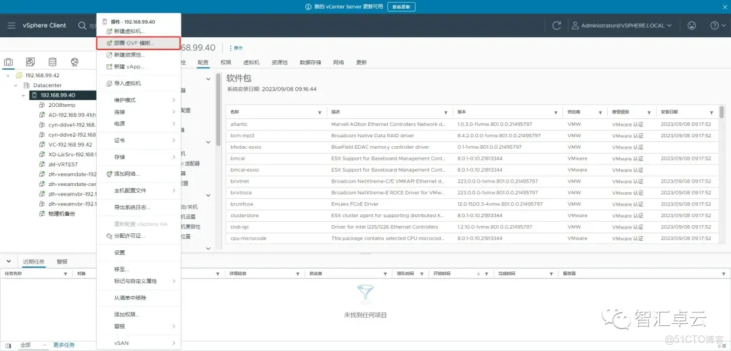
Task: Select the zlh-veeamdate-cer VM in tree
Action: point(72,184)
